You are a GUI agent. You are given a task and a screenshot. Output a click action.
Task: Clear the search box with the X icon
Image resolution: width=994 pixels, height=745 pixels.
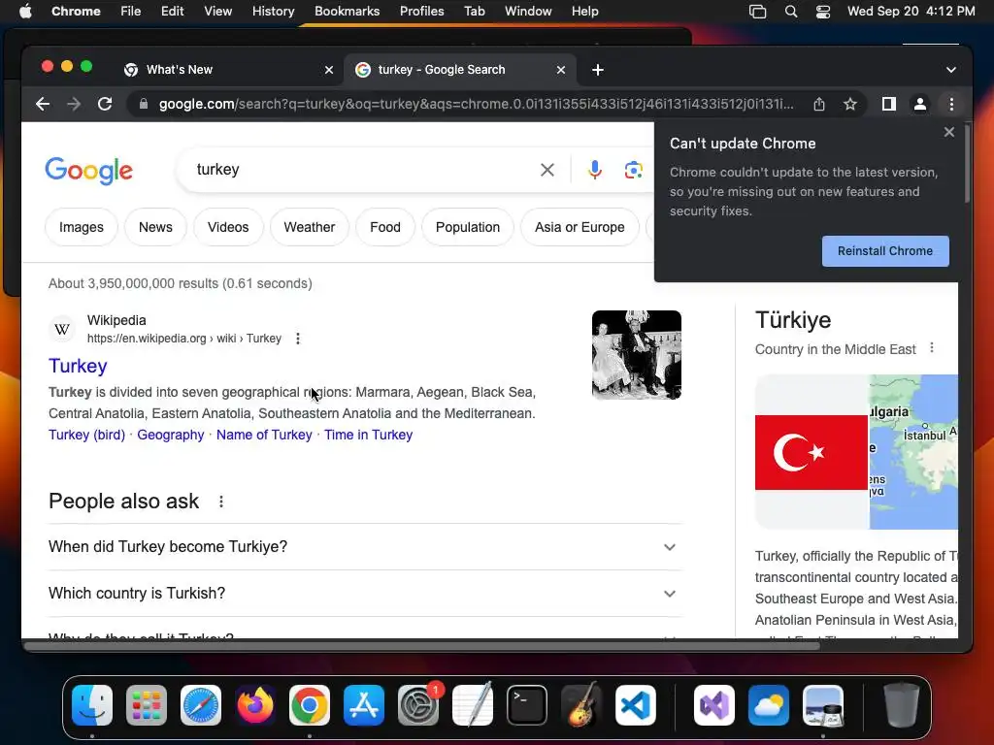[x=547, y=170]
